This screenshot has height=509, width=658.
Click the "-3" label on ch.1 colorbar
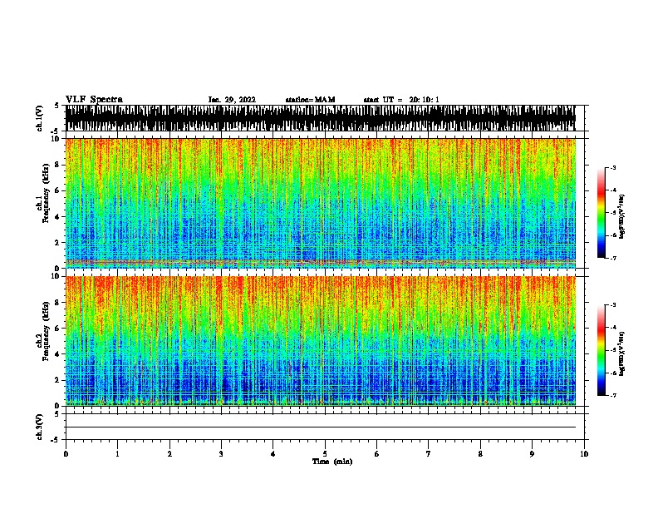(x=613, y=167)
